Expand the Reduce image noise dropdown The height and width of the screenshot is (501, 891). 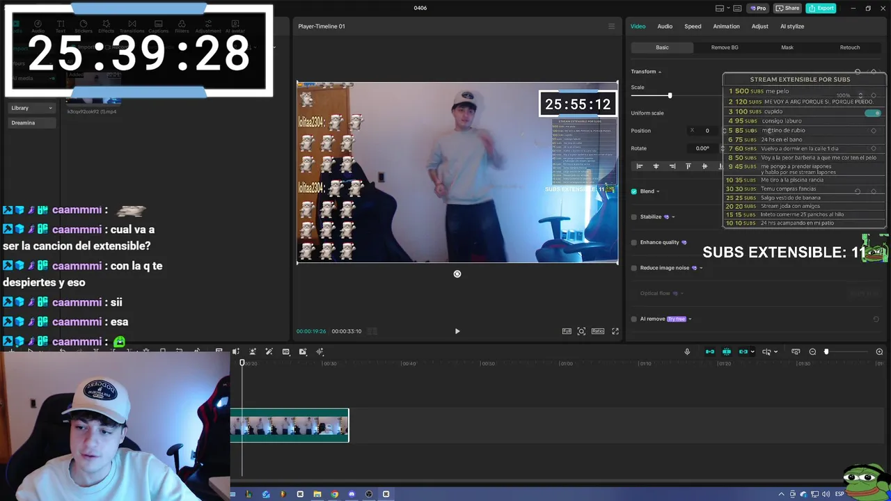pos(701,268)
